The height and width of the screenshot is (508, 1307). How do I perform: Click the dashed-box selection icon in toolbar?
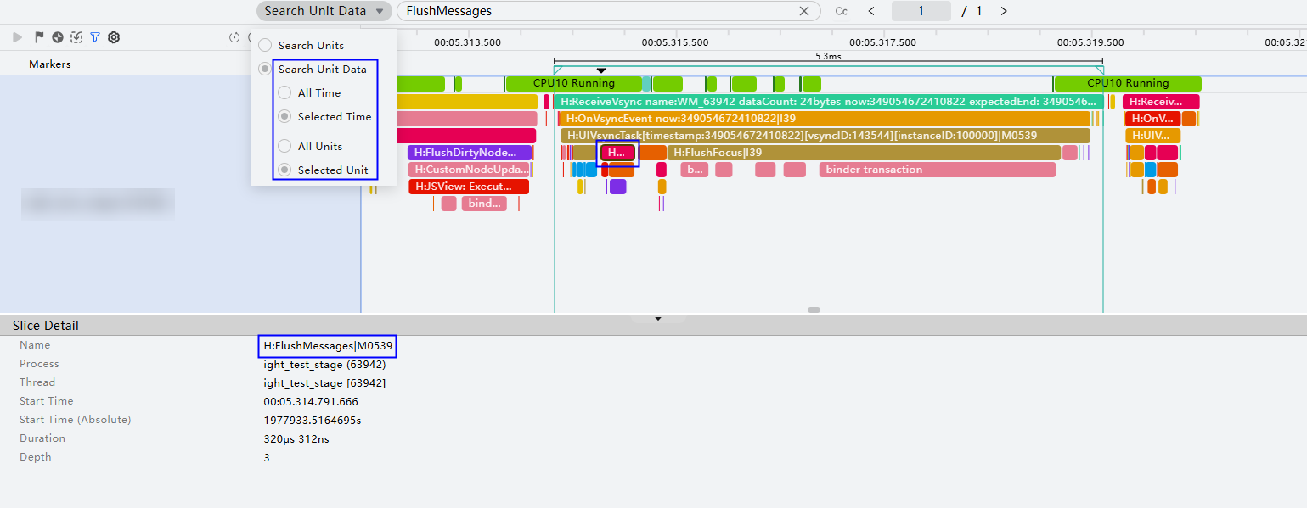click(76, 37)
